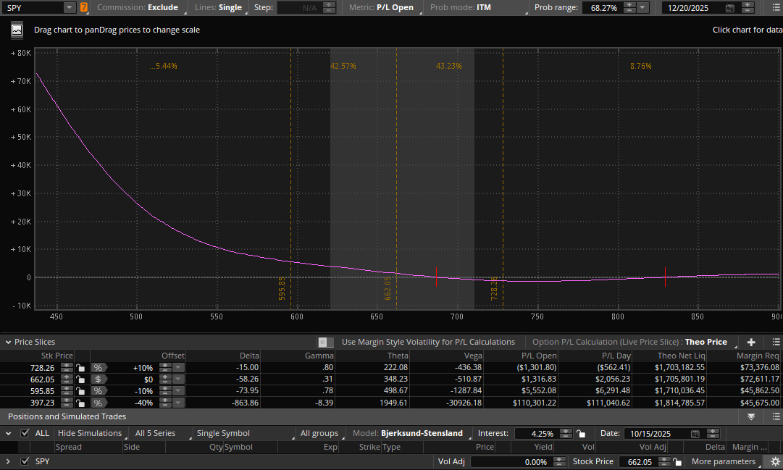783x470 pixels.
Task: Toggle Use Margin Style Volatility switch
Action: click(x=326, y=342)
